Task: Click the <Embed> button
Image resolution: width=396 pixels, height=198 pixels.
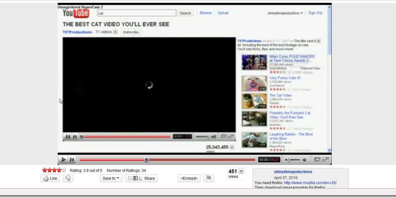Action: (x=189, y=178)
